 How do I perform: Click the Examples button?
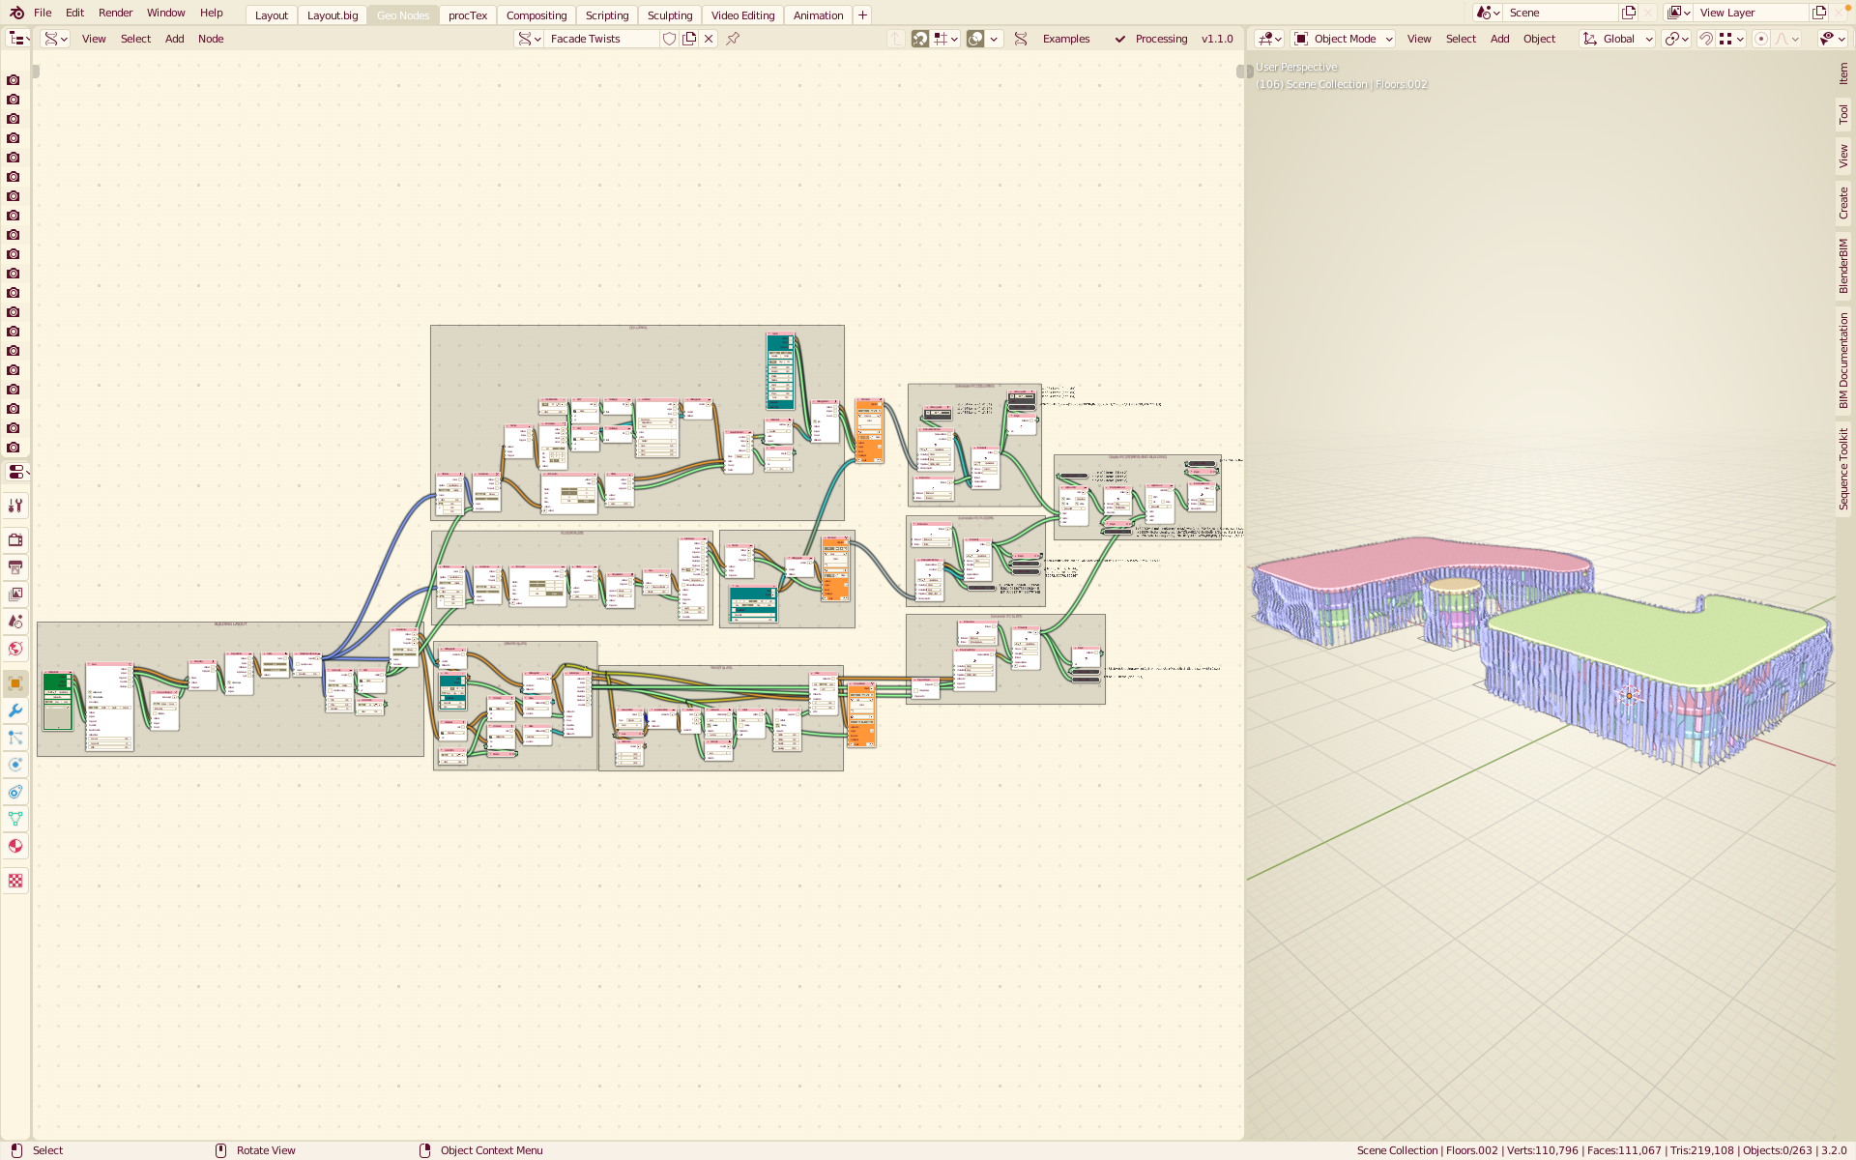click(x=1066, y=39)
